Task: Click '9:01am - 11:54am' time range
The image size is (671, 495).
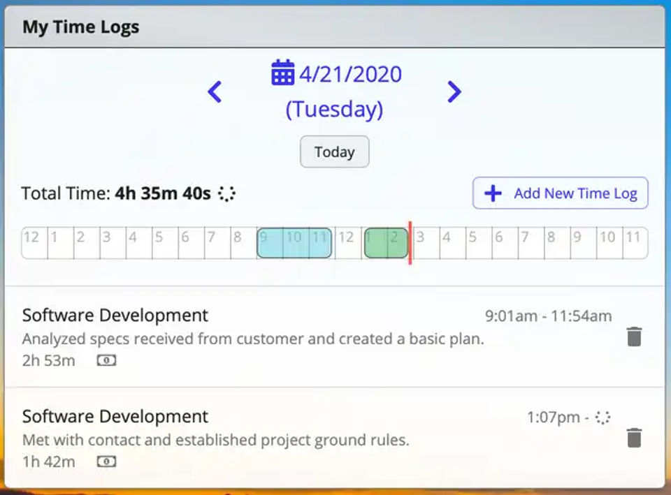Action: [x=548, y=316]
